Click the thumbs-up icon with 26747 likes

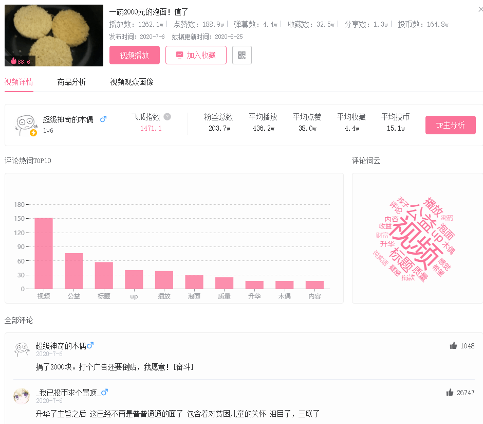(450, 393)
